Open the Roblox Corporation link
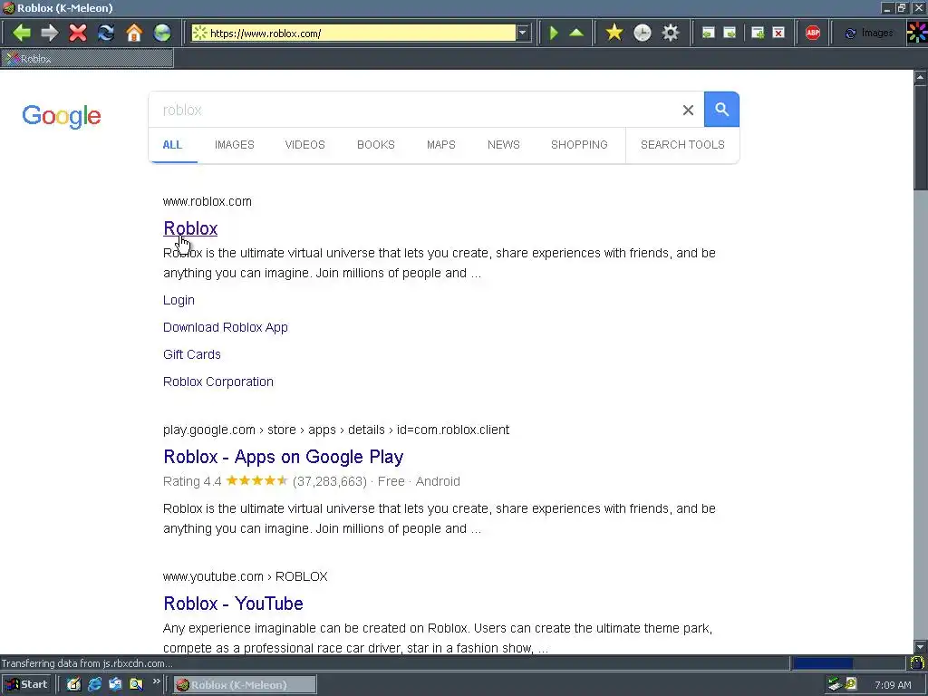928x696 pixels. click(218, 382)
